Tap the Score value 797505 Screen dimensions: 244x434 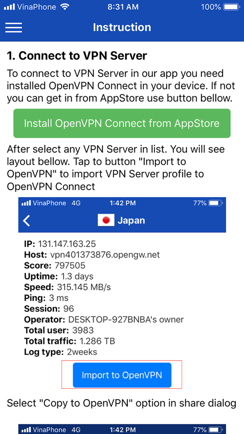[x=70, y=266]
